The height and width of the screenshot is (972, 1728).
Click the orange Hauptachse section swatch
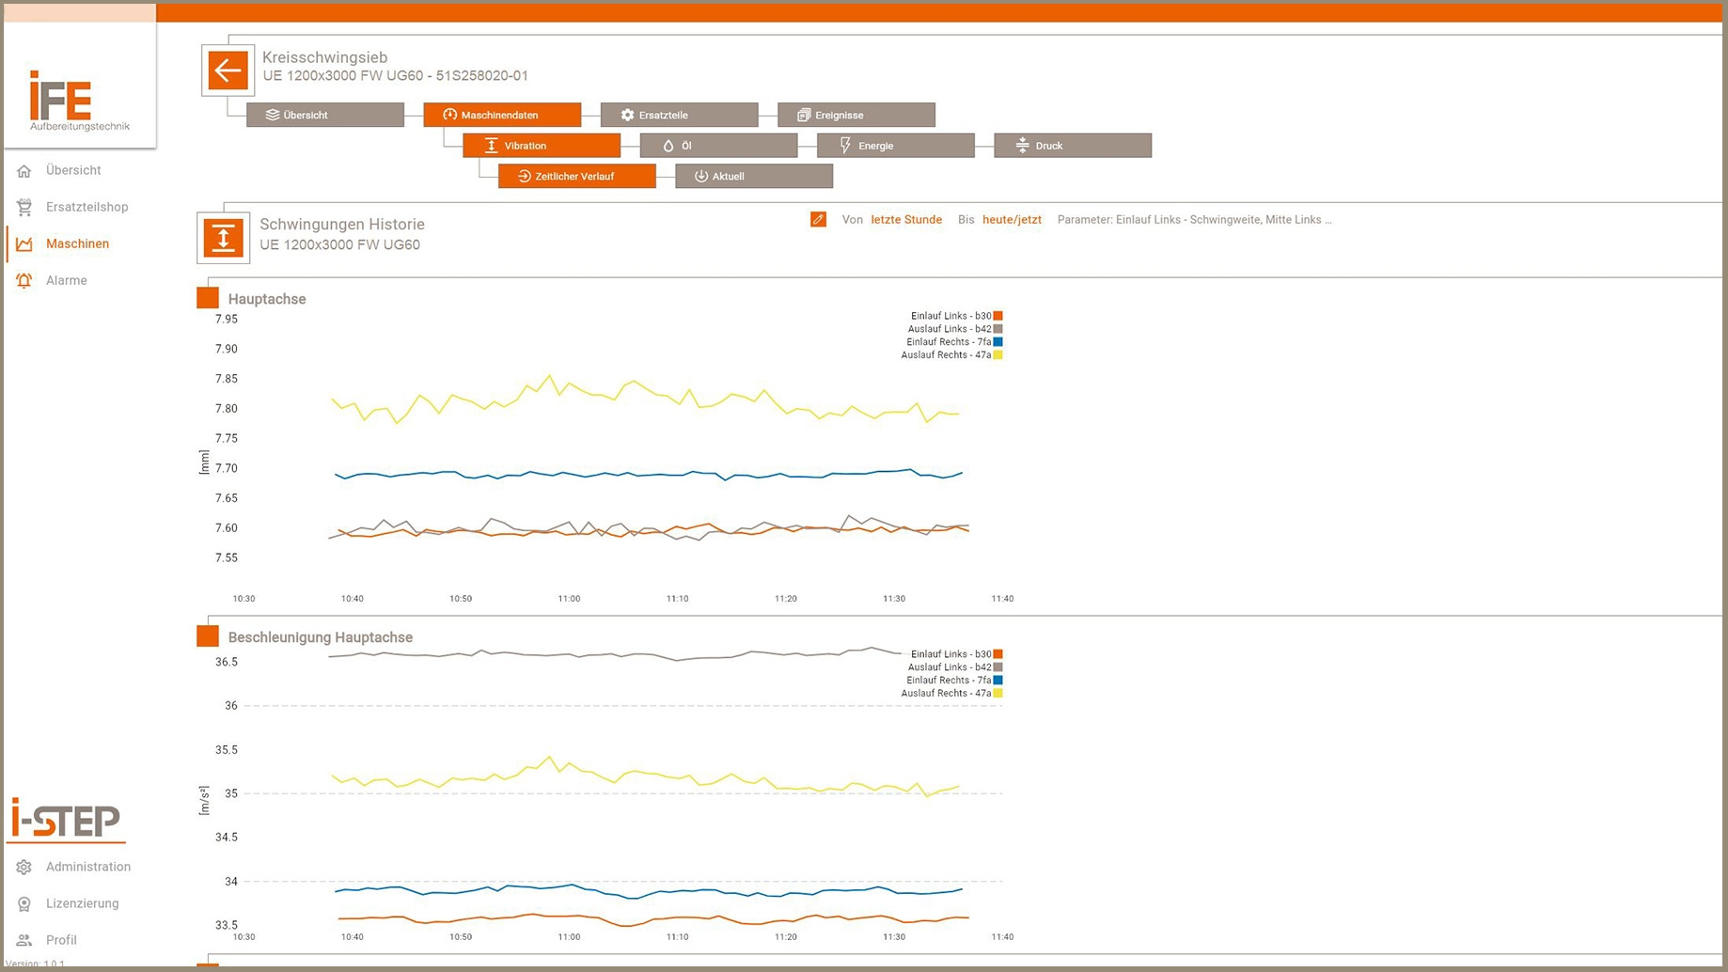point(208,298)
